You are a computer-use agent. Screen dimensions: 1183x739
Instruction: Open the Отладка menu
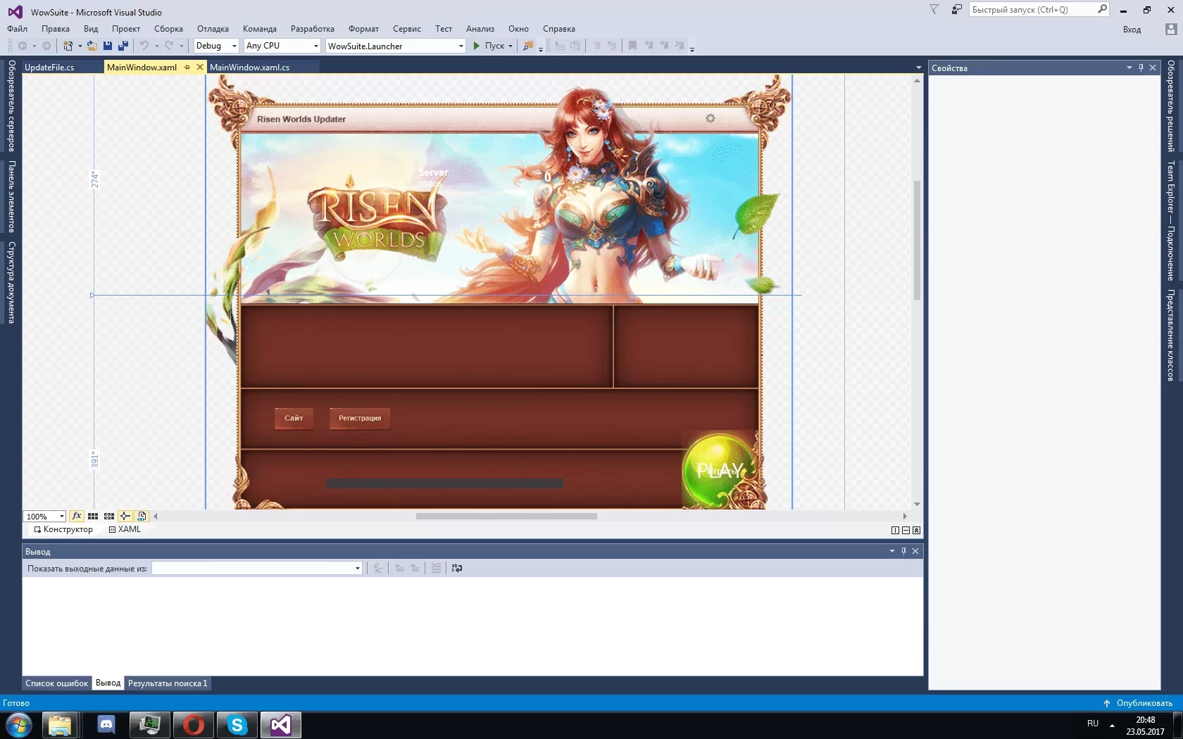[x=213, y=29]
